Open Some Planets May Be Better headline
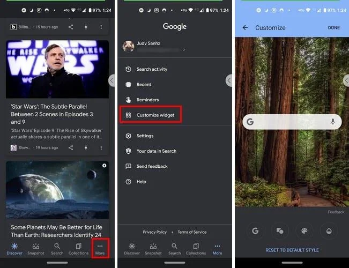This screenshot has width=349, height=268. [56, 231]
